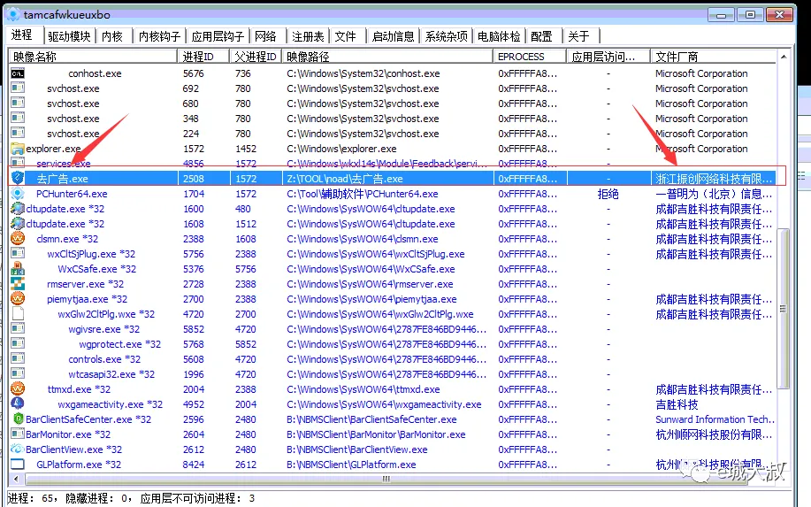Click the ttmxd.exe orange icon
Viewport: 811px width, 507px height.
click(x=18, y=388)
